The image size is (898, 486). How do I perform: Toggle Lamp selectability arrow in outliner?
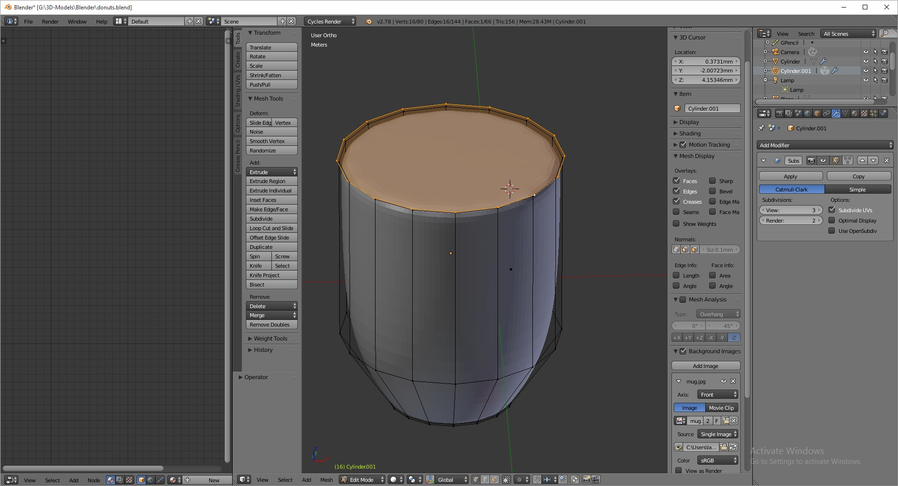(875, 80)
